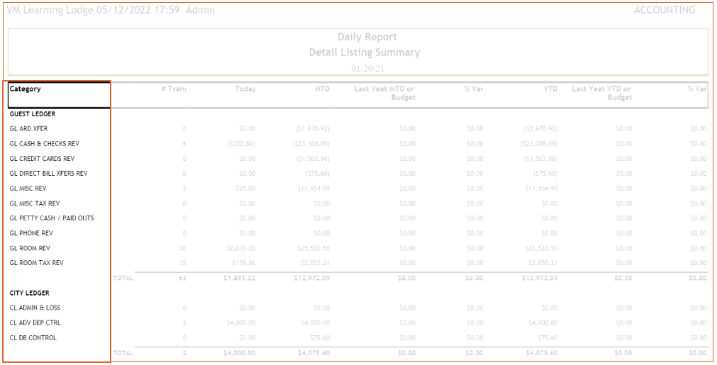Click the Category column header

[26, 89]
